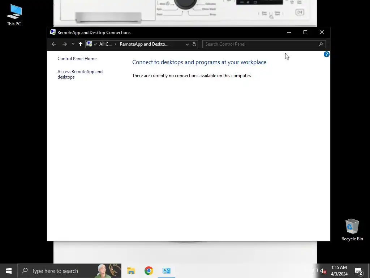The height and width of the screenshot is (278, 370).
Task: Click the window title bar app icon
Action: 53,32
